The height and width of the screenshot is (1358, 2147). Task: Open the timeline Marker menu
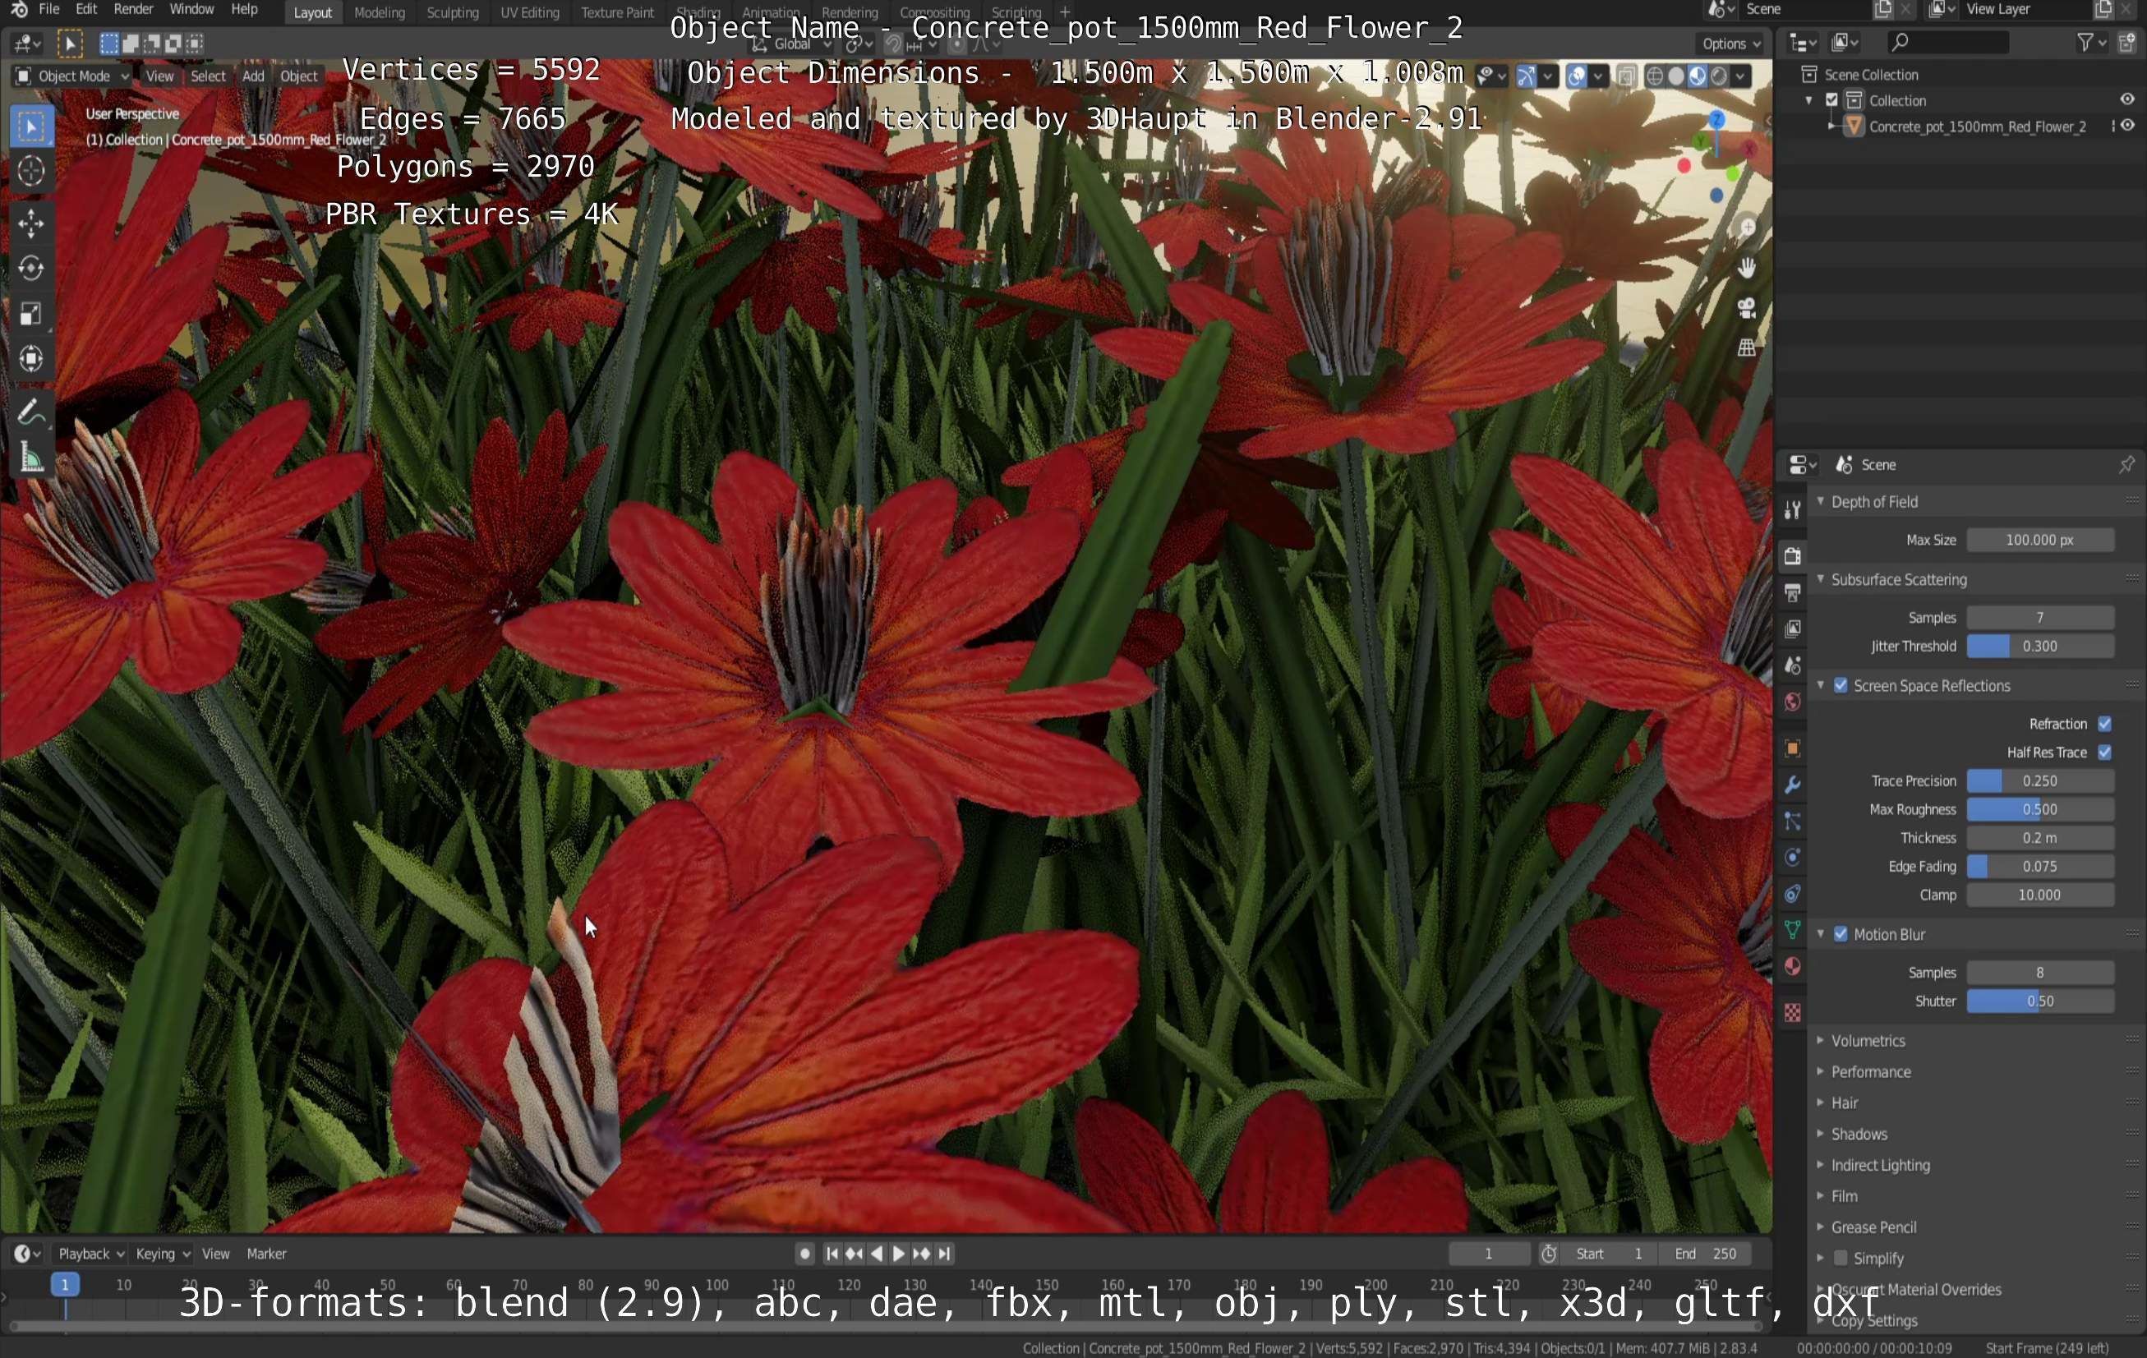pos(266,1254)
